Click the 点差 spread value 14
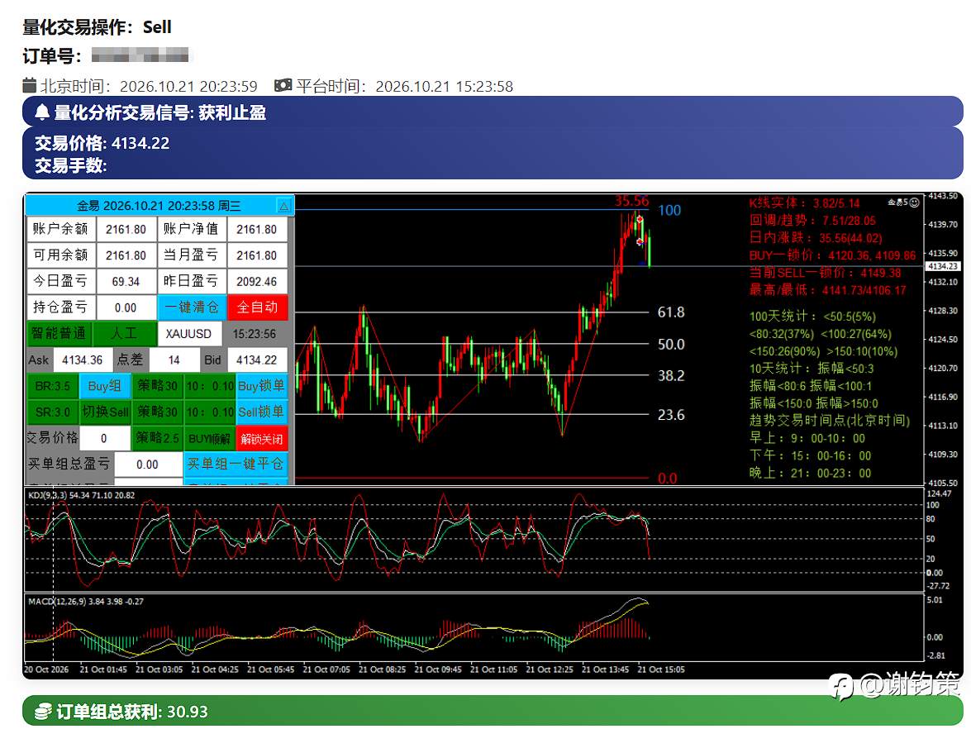This screenshot has width=971, height=729. point(174,360)
